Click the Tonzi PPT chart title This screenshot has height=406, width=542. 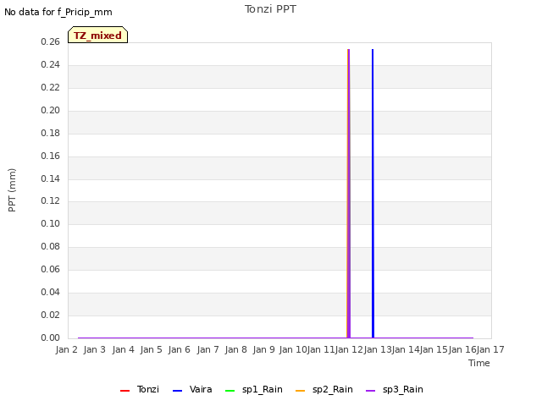pyautogui.click(x=270, y=9)
